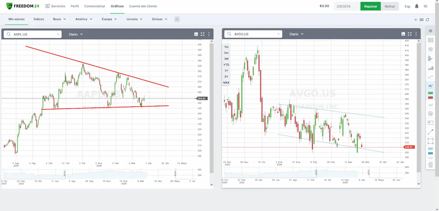
Task: Click the trash icon in drawing toolbar
Action: 431,165
